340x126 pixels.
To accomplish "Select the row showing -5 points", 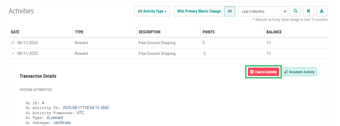I will (x=204, y=54).
